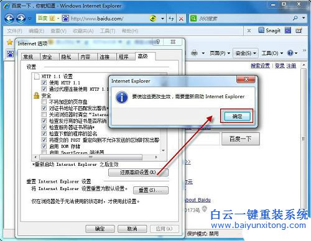Open the search provider options dropdown arrow

[304, 18]
